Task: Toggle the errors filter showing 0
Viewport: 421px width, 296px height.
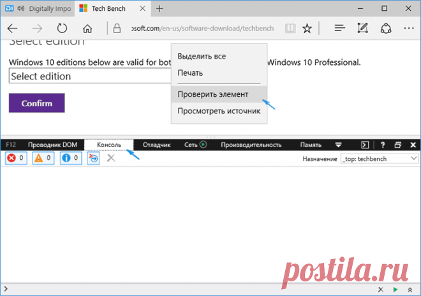Action: (x=16, y=158)
